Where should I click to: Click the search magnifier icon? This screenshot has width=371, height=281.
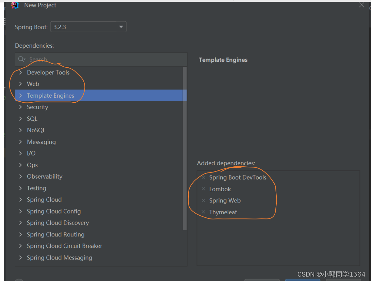coord(21,59)
